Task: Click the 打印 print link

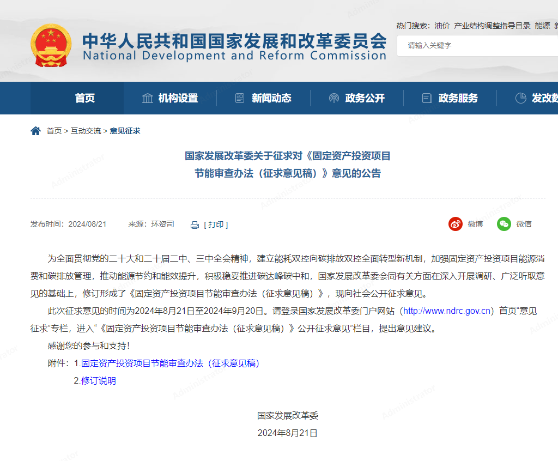Action: (x=216, y=225)
